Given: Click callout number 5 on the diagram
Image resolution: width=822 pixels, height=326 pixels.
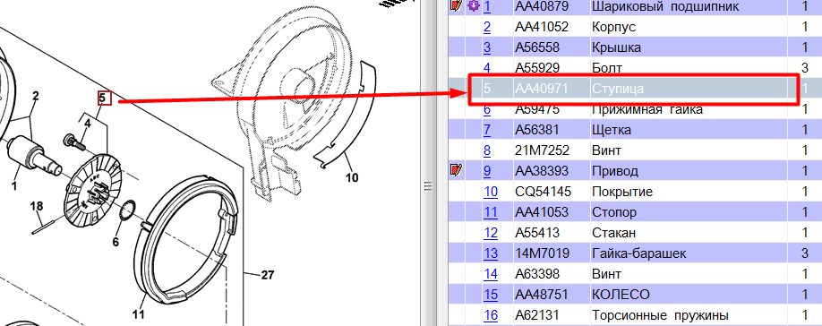Looking at the screenshot, I should (x=103, y=98).
